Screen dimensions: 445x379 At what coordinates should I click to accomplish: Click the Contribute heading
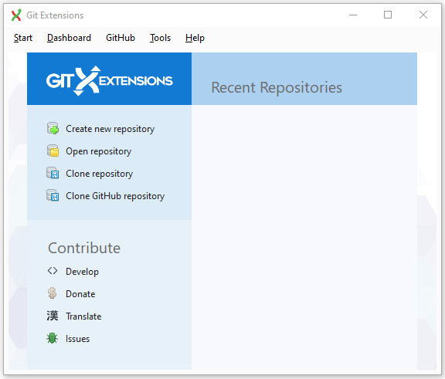pyautogui.click(x=84, y=248)
